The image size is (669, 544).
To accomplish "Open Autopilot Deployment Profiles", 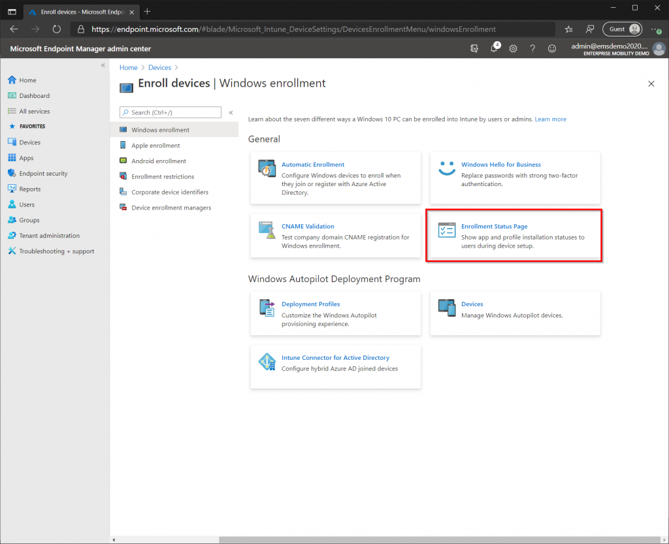I will 310,304.
